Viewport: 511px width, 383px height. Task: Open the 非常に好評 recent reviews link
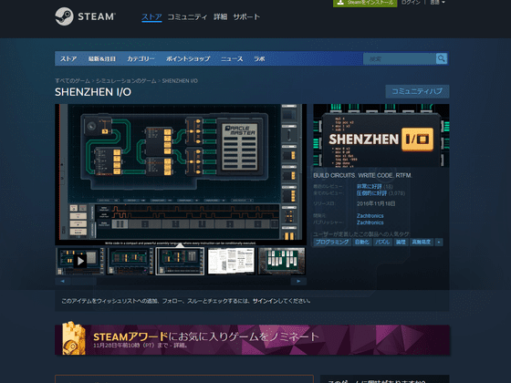[x=370, y=187]
